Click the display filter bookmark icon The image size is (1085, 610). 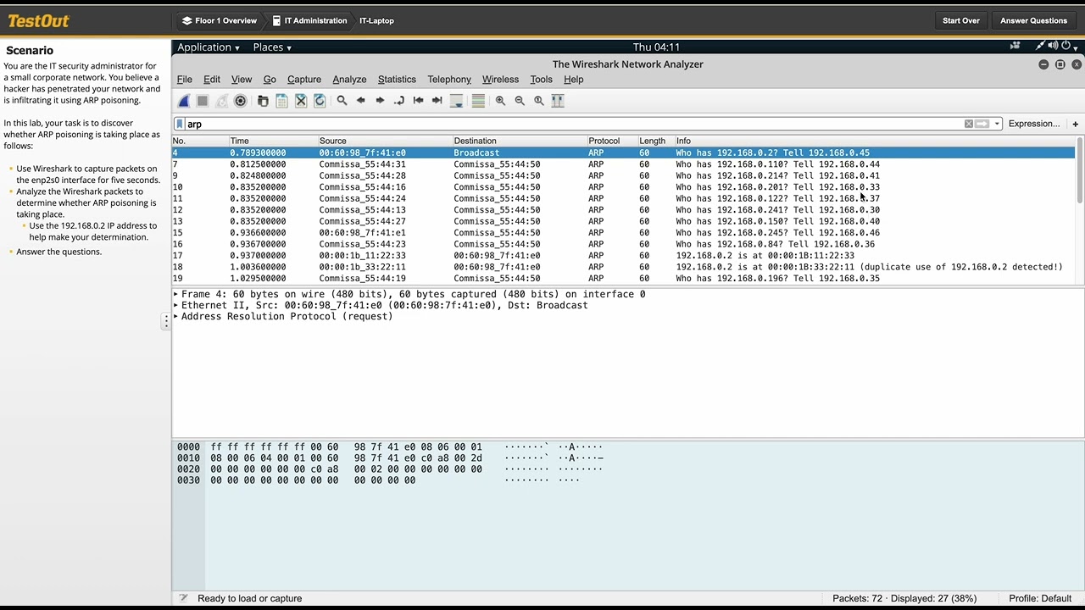pos(180,124)
